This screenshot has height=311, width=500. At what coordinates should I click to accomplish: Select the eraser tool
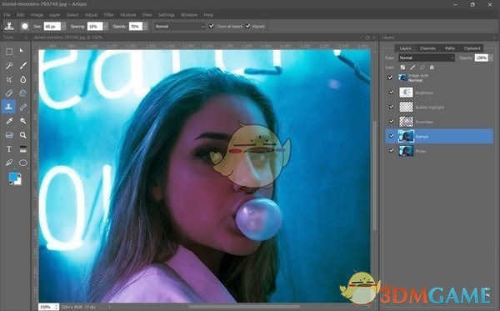[x=9, y=93]
